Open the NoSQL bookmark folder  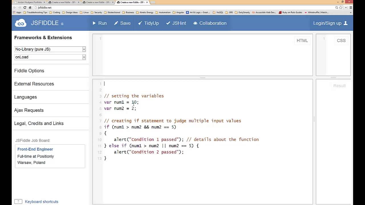[218, 13]
